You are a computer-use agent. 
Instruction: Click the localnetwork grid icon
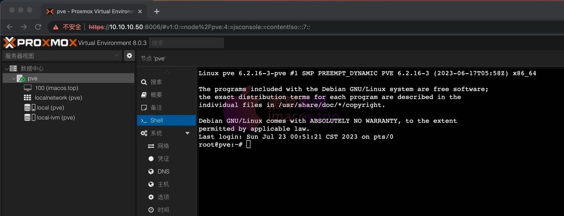pos(28,98)
